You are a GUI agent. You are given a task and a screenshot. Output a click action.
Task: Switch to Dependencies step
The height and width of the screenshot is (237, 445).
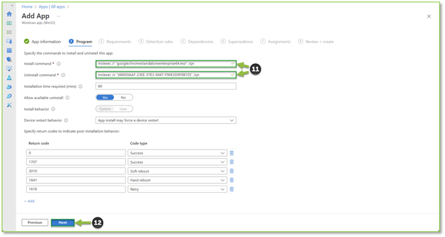click(197, 42)
